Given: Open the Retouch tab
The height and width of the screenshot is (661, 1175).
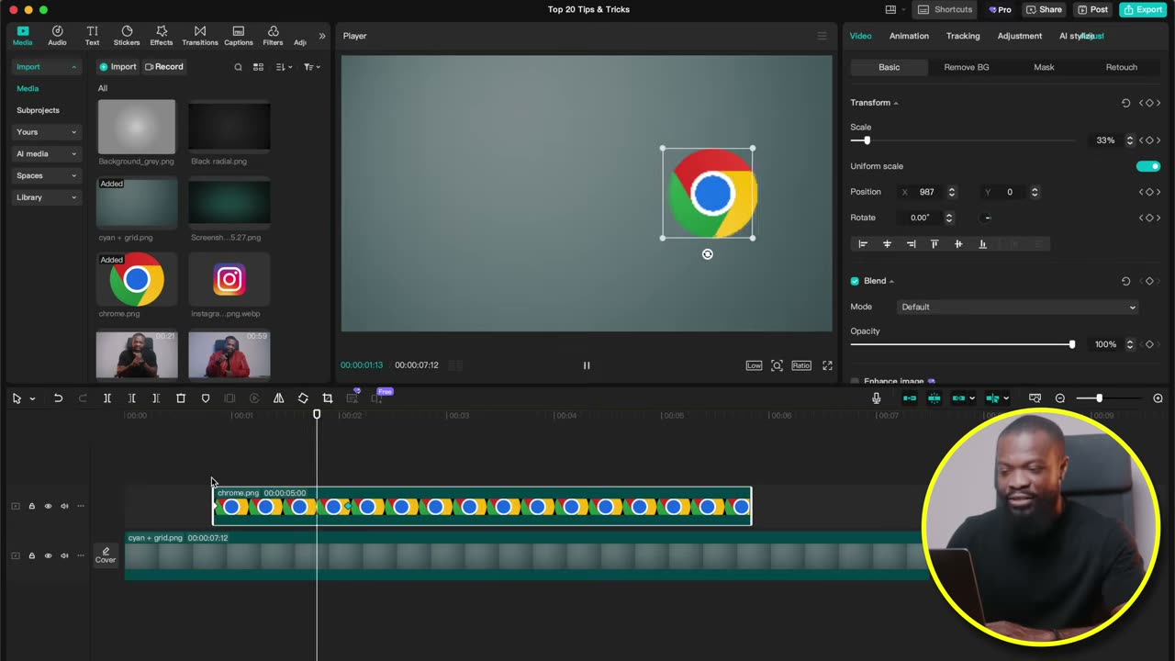Looking at the screenshot, I should [1121, 67].
